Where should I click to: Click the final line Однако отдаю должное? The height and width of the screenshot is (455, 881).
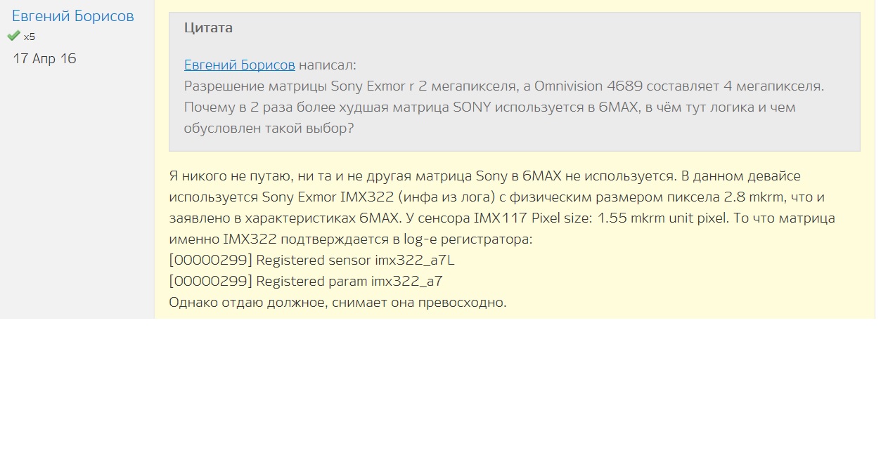coord(337,303)
